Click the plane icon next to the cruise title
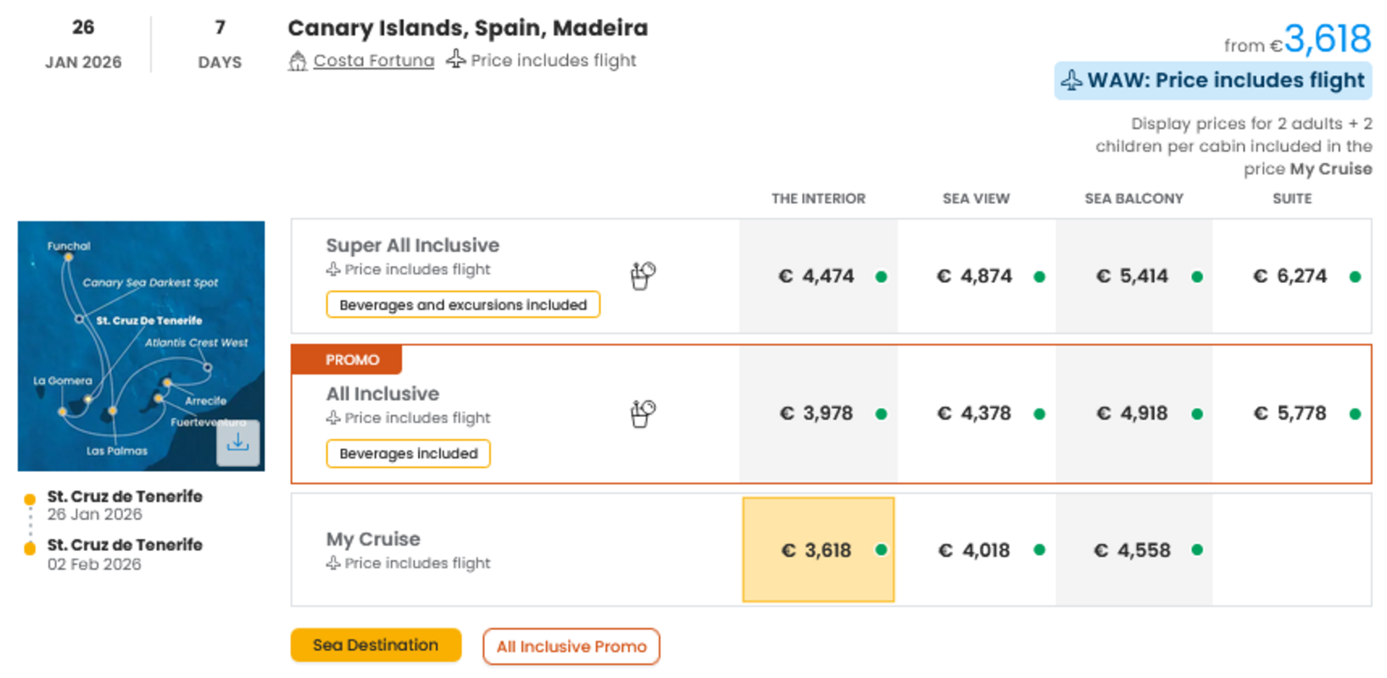Image resolution: width=1387 pixels, height=678 pixels. pos(456,59)
